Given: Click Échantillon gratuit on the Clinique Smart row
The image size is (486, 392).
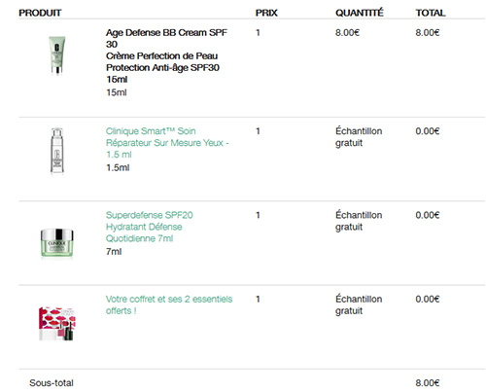Looking at the screenshot, I should 359,137.
